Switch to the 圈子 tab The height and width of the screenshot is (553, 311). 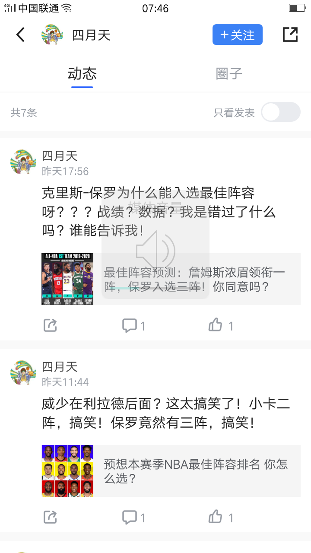[x=229, y=73]
